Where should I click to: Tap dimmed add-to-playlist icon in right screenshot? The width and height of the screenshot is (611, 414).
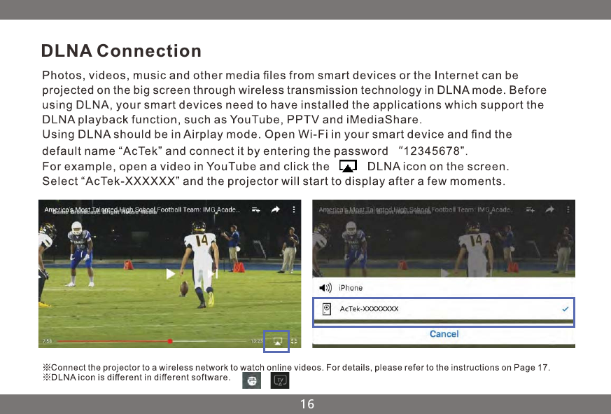click(x=530, y=210)
